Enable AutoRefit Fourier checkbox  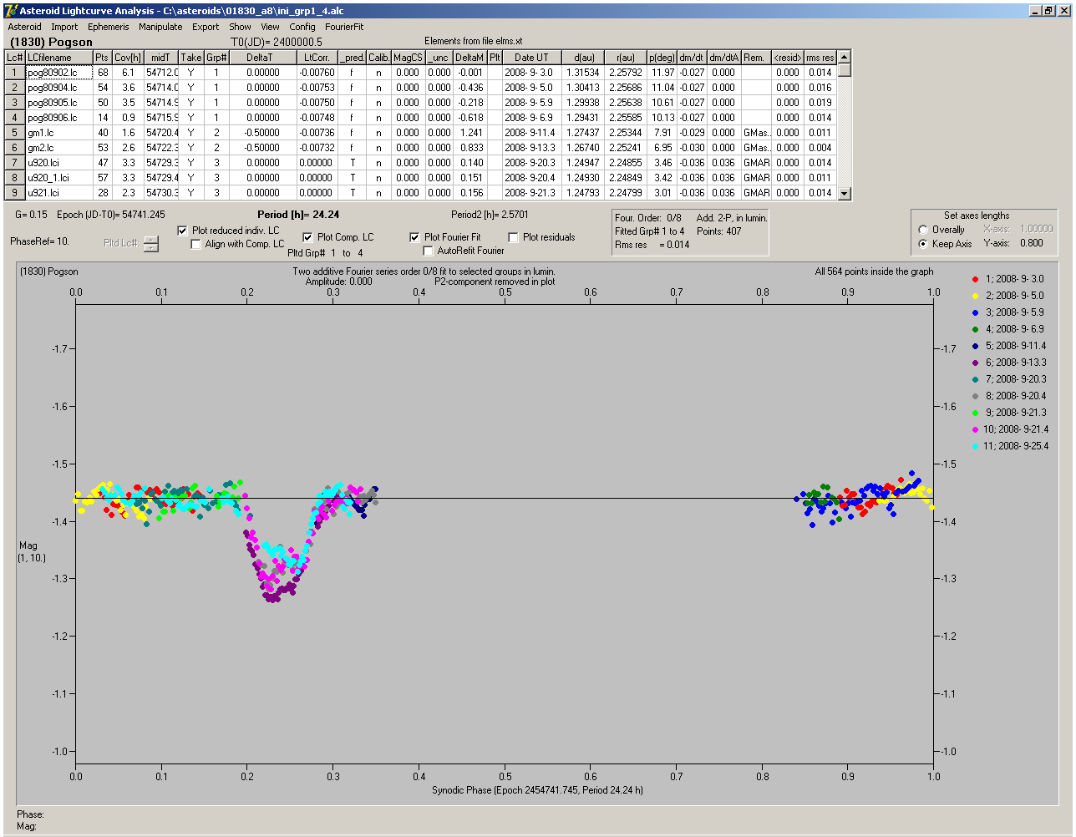(428, 251)
